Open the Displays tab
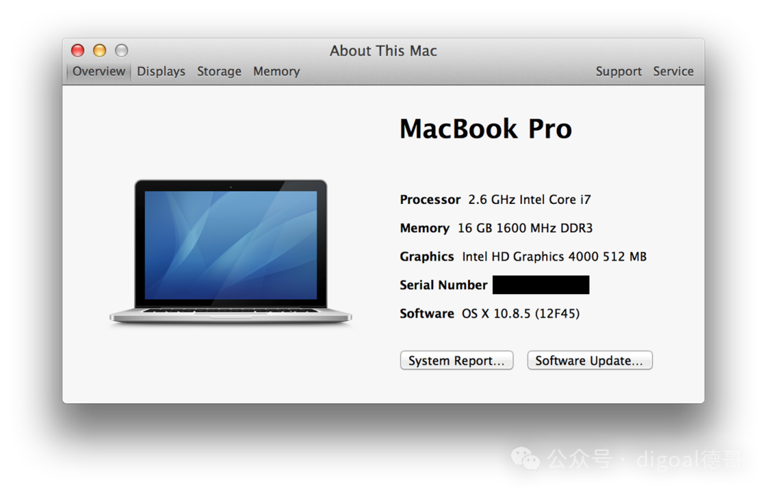Viewport: 767px width, 490px height. tap(161, 72)
